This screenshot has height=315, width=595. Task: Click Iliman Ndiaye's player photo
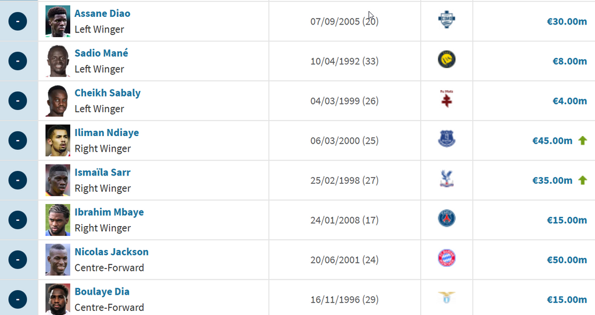tap(58, 140)
